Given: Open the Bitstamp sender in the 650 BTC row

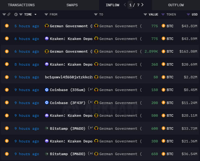Looking at the screenshot, I should pos(67,154).
